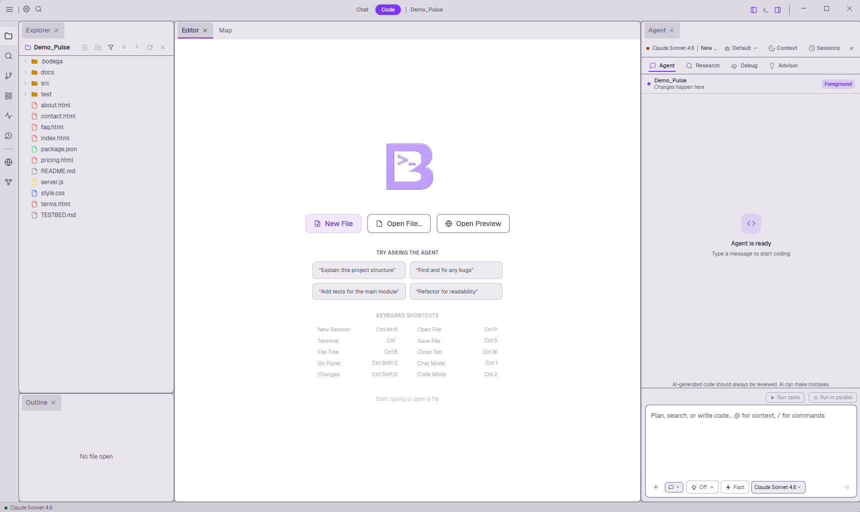The height and width of the screenshot is (512, 860).
Task: Toggle the left sidebar panel layout icon
Action: point(754,9)
